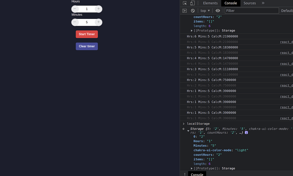The height and width of the screenshot is (176, 293).
Task: Show more DevTools tabs via chevron
Action: [263, 3]
